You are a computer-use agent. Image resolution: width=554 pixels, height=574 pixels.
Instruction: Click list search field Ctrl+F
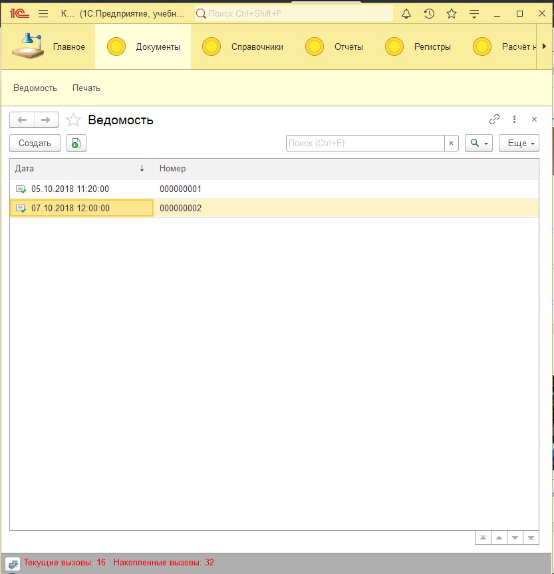(x=365, y=143)
